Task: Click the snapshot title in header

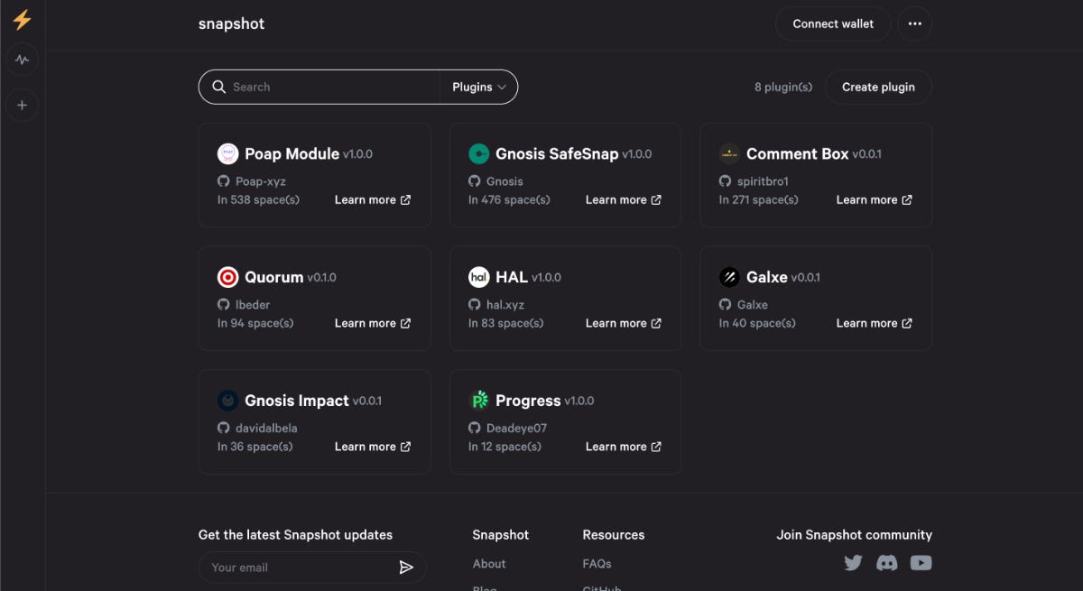Action: 232,23
